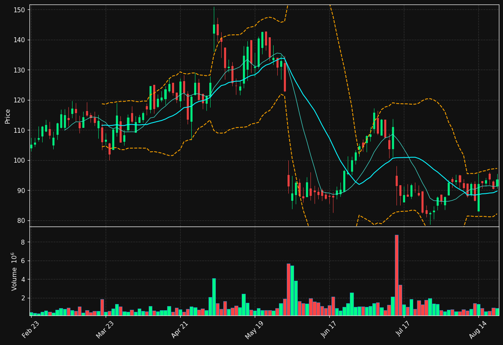Click the 150 price axis label
This screenshot has width=503, height=345.
click(19, 10)
